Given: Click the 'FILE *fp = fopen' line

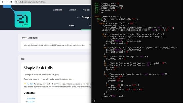Looking at the screenshot, I should click(117, 19).
